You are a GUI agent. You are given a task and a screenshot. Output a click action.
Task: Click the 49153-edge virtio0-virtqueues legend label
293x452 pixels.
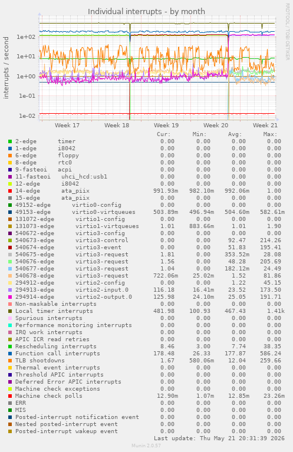[x=75, y=212]
